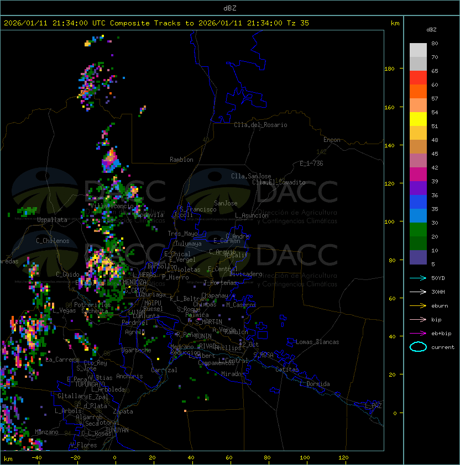Image resolution: width=460 pixels, height=465 pixels.
Task: Click the Ramblon map label
Action: [x=181, y=160]
